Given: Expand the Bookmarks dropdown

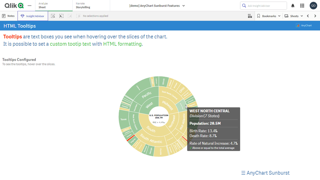Looking at the screenshot, I should [x=269, y=16].
